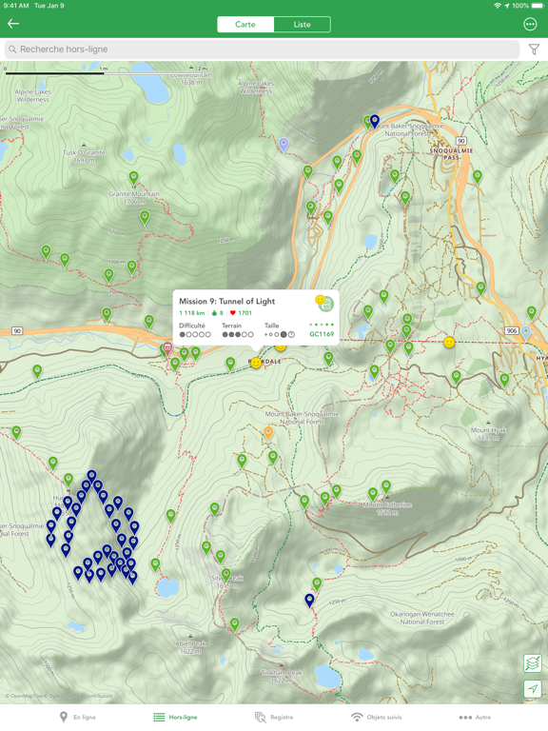This screenshot has width=548, height=731.
Task: Select the smiley pin at Rockdale
Action: [x=256, y=363]
